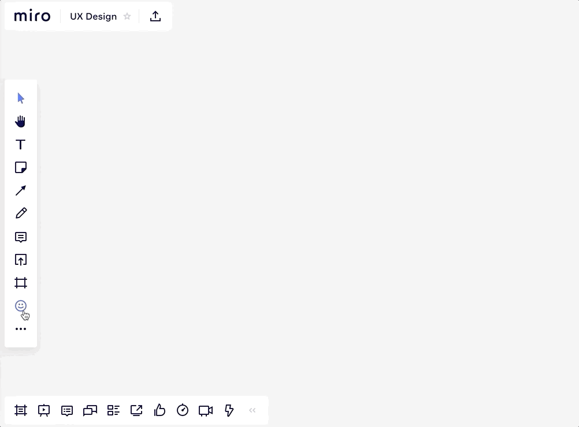Start presentation mode from bottom toolbar
The height and width of the screenshot is (427, 579).
44,410
